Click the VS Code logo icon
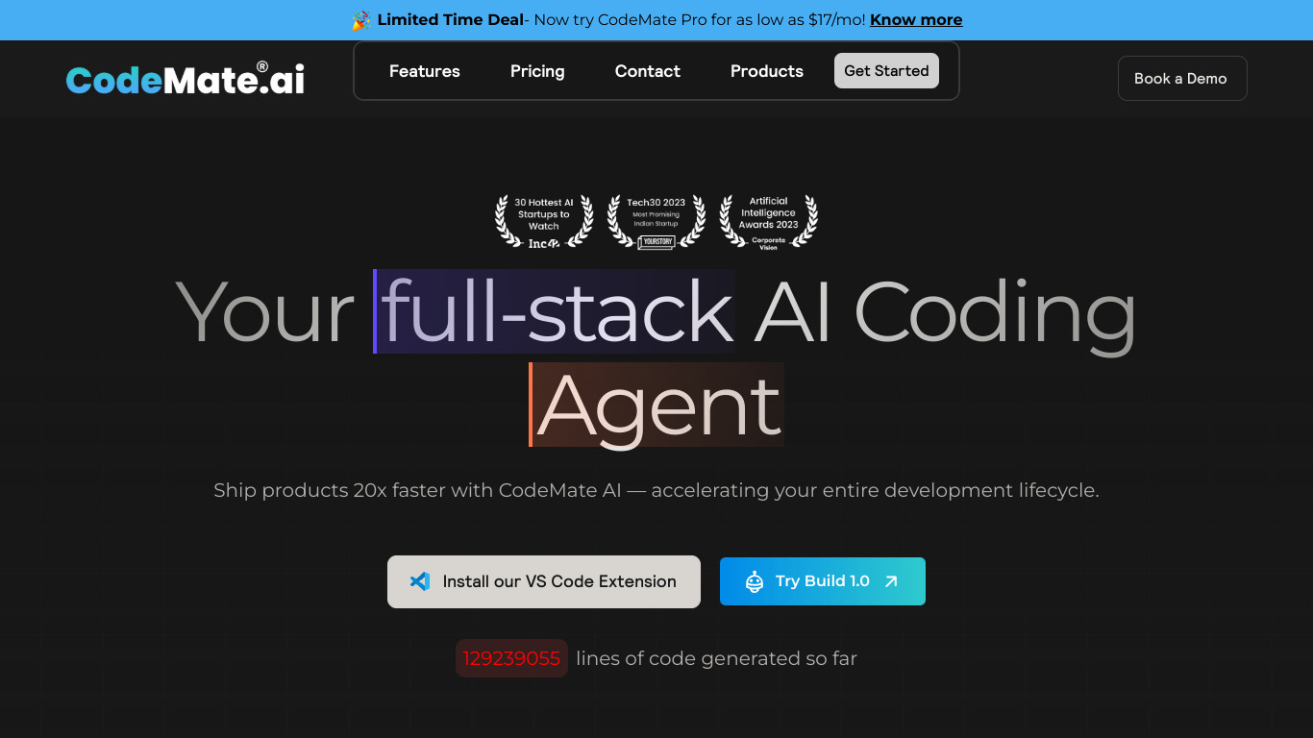Image resolution: width=1313 pixels, height=738 pixels. coord(420,581)
